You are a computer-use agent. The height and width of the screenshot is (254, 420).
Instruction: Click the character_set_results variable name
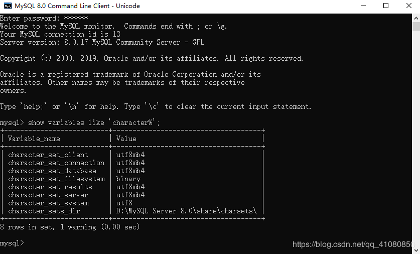[50, 187]
